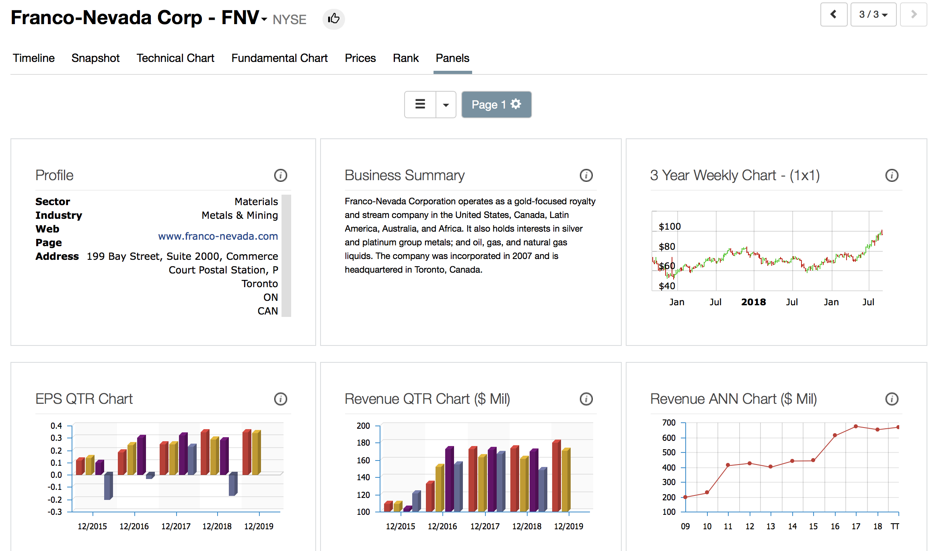Click the Revenue ANN Chart info icon
Image resolution: width=933 pixels, height=551 pixels.
pyautogui.click(x=892, y=399)
